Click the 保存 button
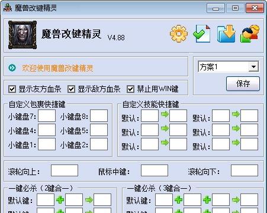Viewport: 267px width, 213px height. coord(243,83)
